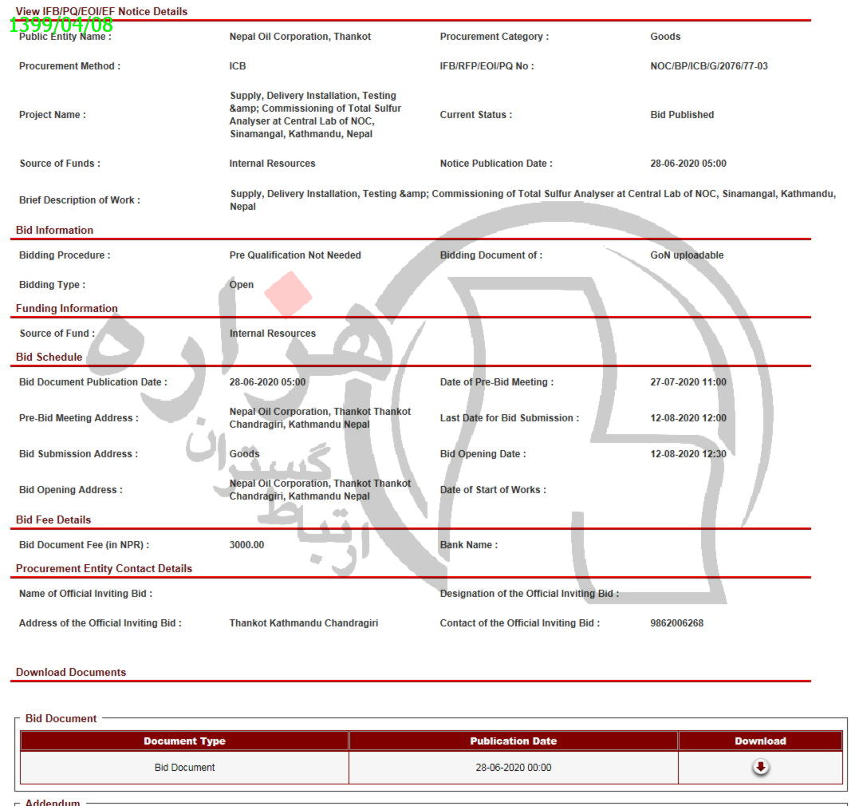Click the Procurement Entity Contact Details heading
Image resolution: width=859 pixels, height=806 pixels.
coord(104,568)
